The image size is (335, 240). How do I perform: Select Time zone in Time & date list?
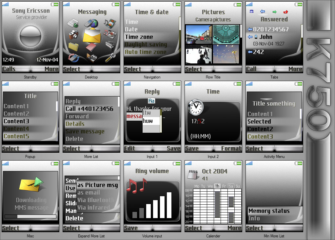coord(151,37)
